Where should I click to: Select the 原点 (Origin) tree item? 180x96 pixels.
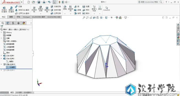click(x=6, y=53)
